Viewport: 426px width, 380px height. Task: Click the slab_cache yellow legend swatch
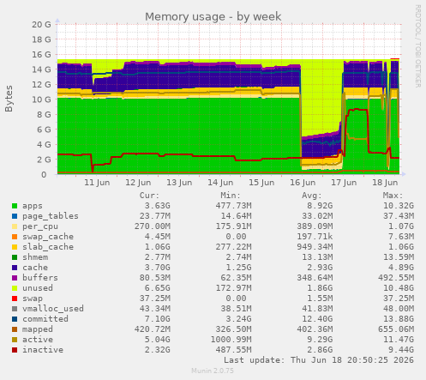click(x=15, y=247)
